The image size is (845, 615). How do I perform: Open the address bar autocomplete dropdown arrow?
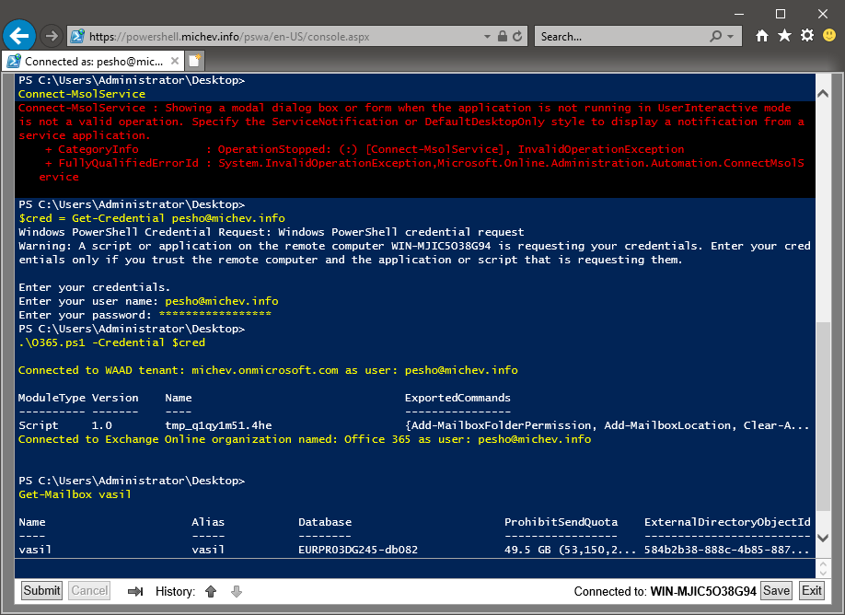coord(487,37)
